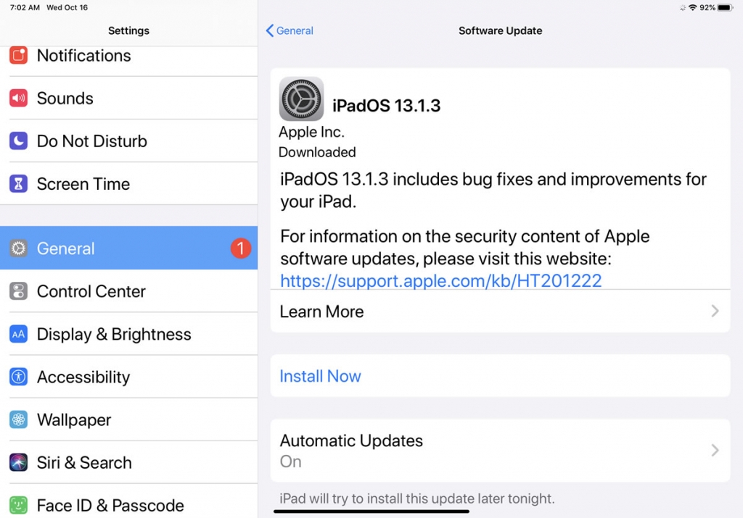This screenshot has width=743, height=518.
Task: Tap the Notifications icon in sidebar
Action: point(18,56)
